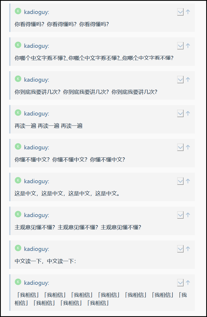This screenshot has height=317, width=207.
Task: Click the avatar on the 你哪个中文字看不懂 quote
Action: (18, 45)
